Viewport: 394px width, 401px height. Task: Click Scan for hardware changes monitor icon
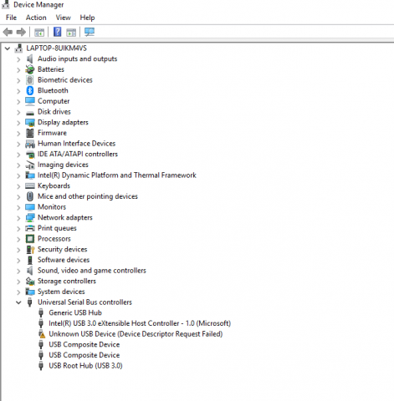(90, 32)
